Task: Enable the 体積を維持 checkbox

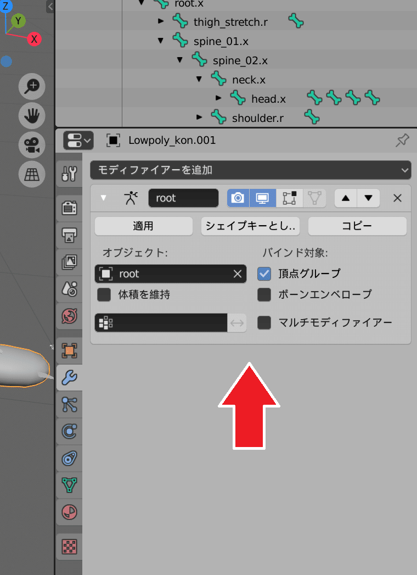Action: tap(104, 294)
